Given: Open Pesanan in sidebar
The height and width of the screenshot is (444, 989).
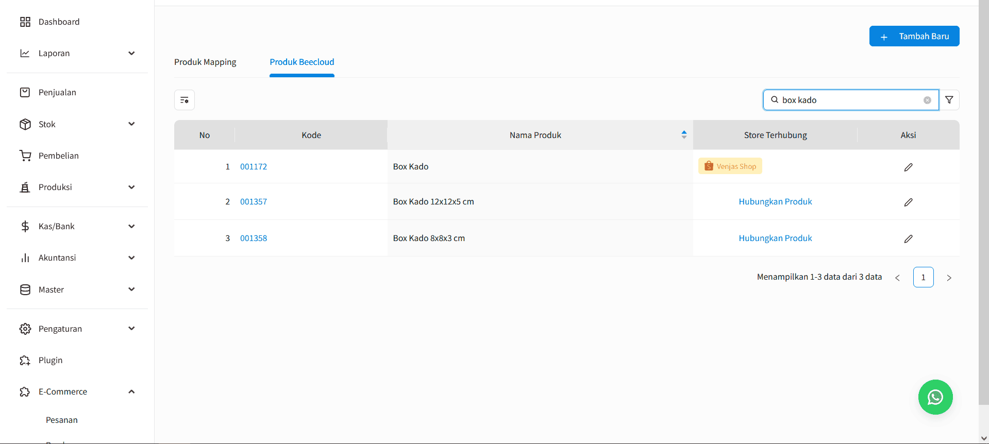Looking at the screenshot, I should coord(62,420).
